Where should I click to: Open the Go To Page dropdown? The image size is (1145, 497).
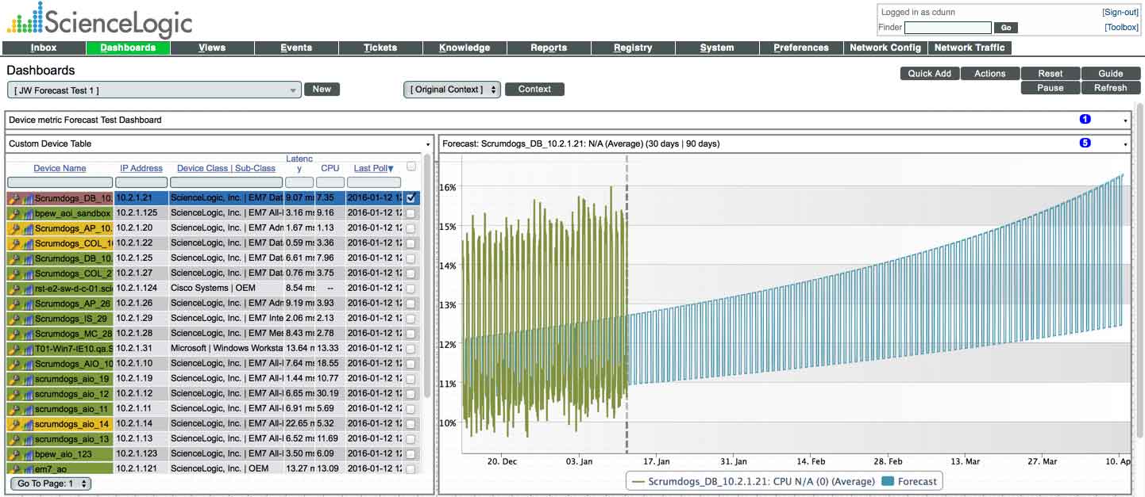tap(52, 484)
